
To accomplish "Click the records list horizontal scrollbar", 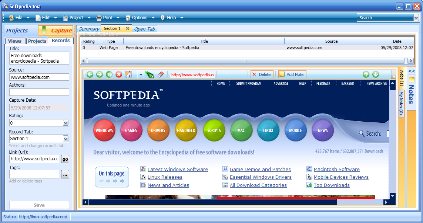I will coord(246,61).
